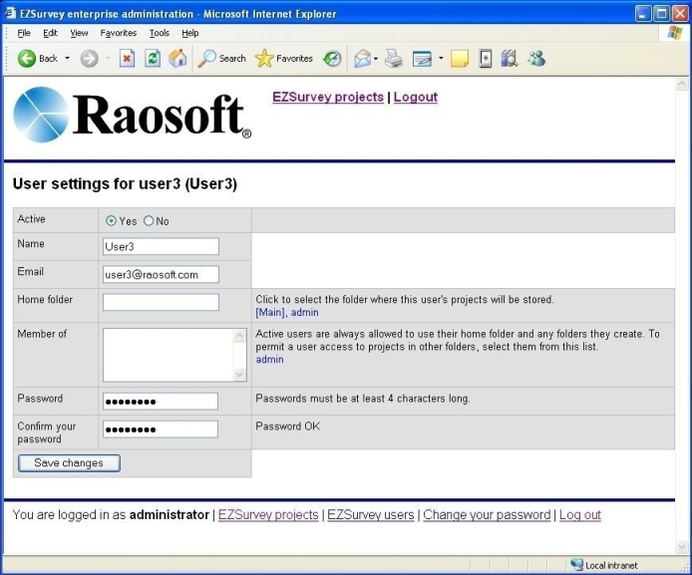
Task: Click the Logout link at top
Action: (x=415, y=98)
